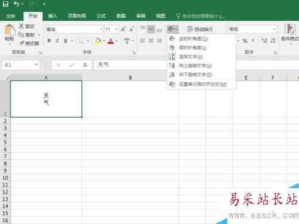This screenshot has width=299, height=224.
Task: Toggle italic formatting
Action: (x=57, y=41)
